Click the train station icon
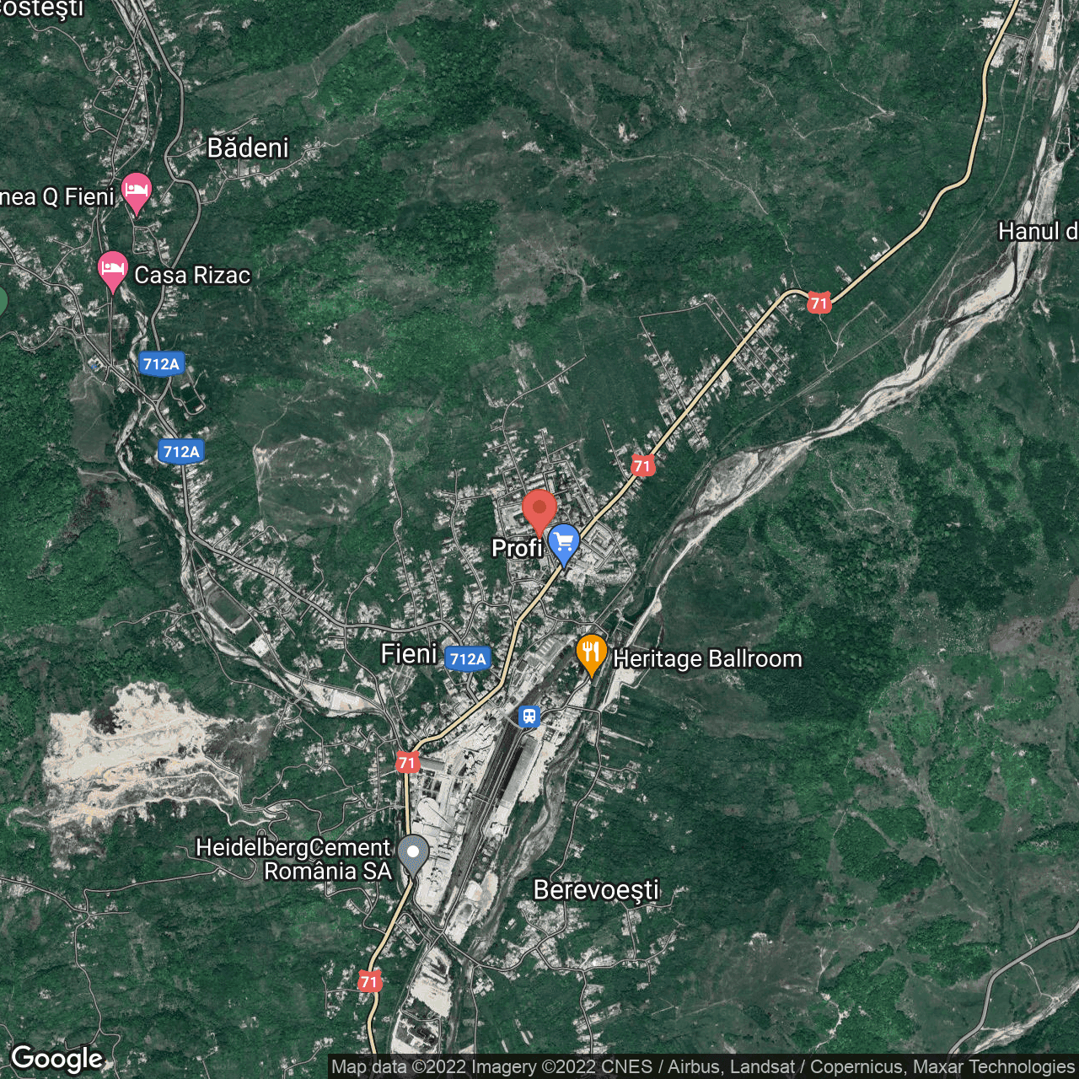Viewport: 1079px width, 1079px height. (x=529, y=717)
